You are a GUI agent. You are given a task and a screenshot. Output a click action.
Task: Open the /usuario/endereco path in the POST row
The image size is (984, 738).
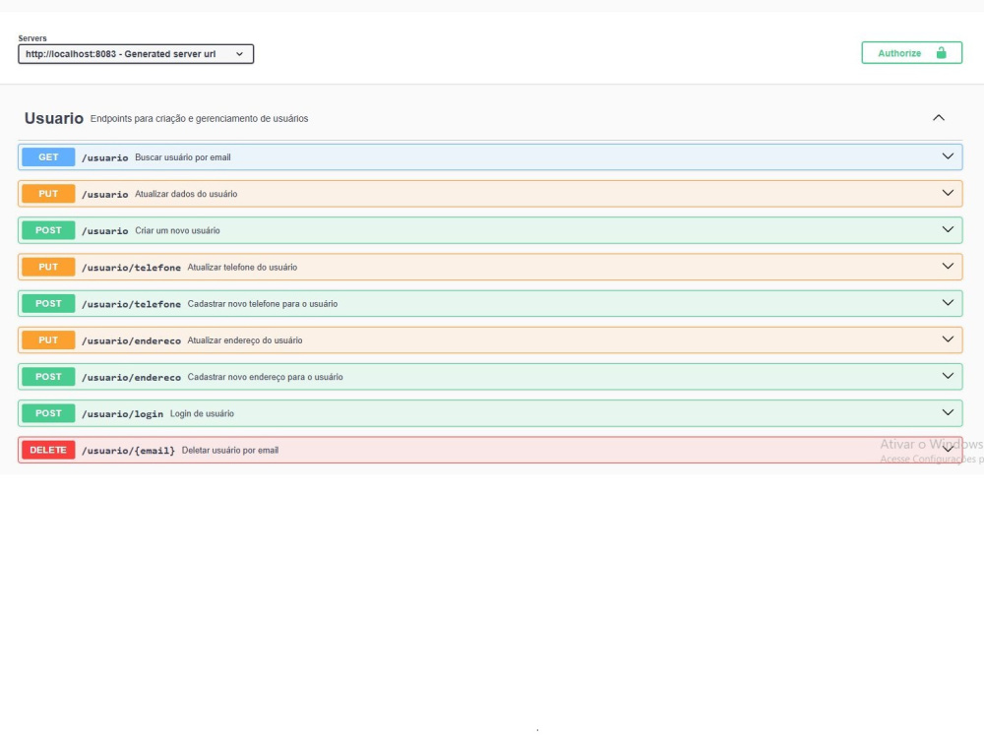pos(131,377)
